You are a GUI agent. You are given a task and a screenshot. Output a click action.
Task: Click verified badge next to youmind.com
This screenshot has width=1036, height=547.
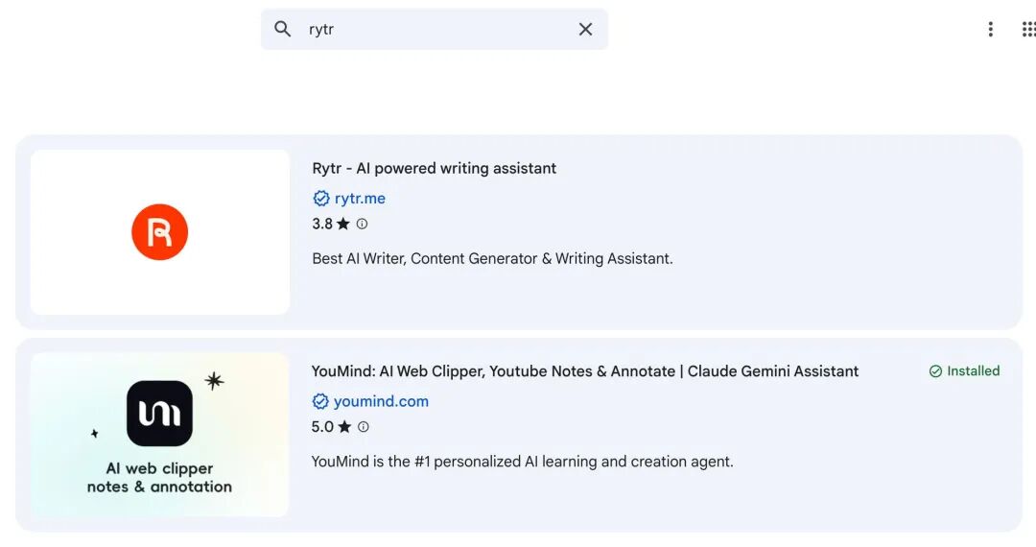pos(320,401)
